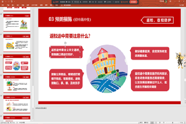Select the heading '返校途中需要注意什么?'
The width and height of the screenshot is (186, 124).
(70, 36)
